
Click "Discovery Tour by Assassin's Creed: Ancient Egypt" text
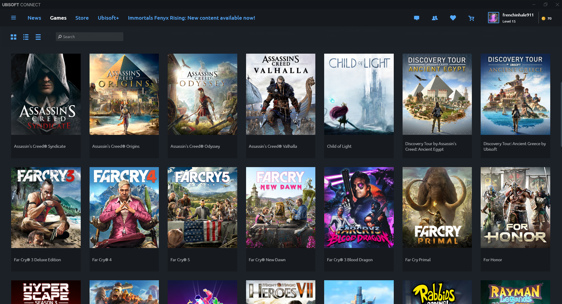click(431, 146)
